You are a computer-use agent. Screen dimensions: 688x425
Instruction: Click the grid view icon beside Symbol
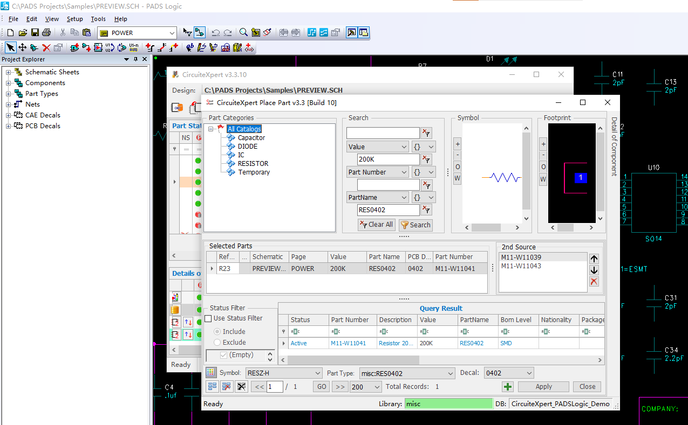(x=211, y=373)
